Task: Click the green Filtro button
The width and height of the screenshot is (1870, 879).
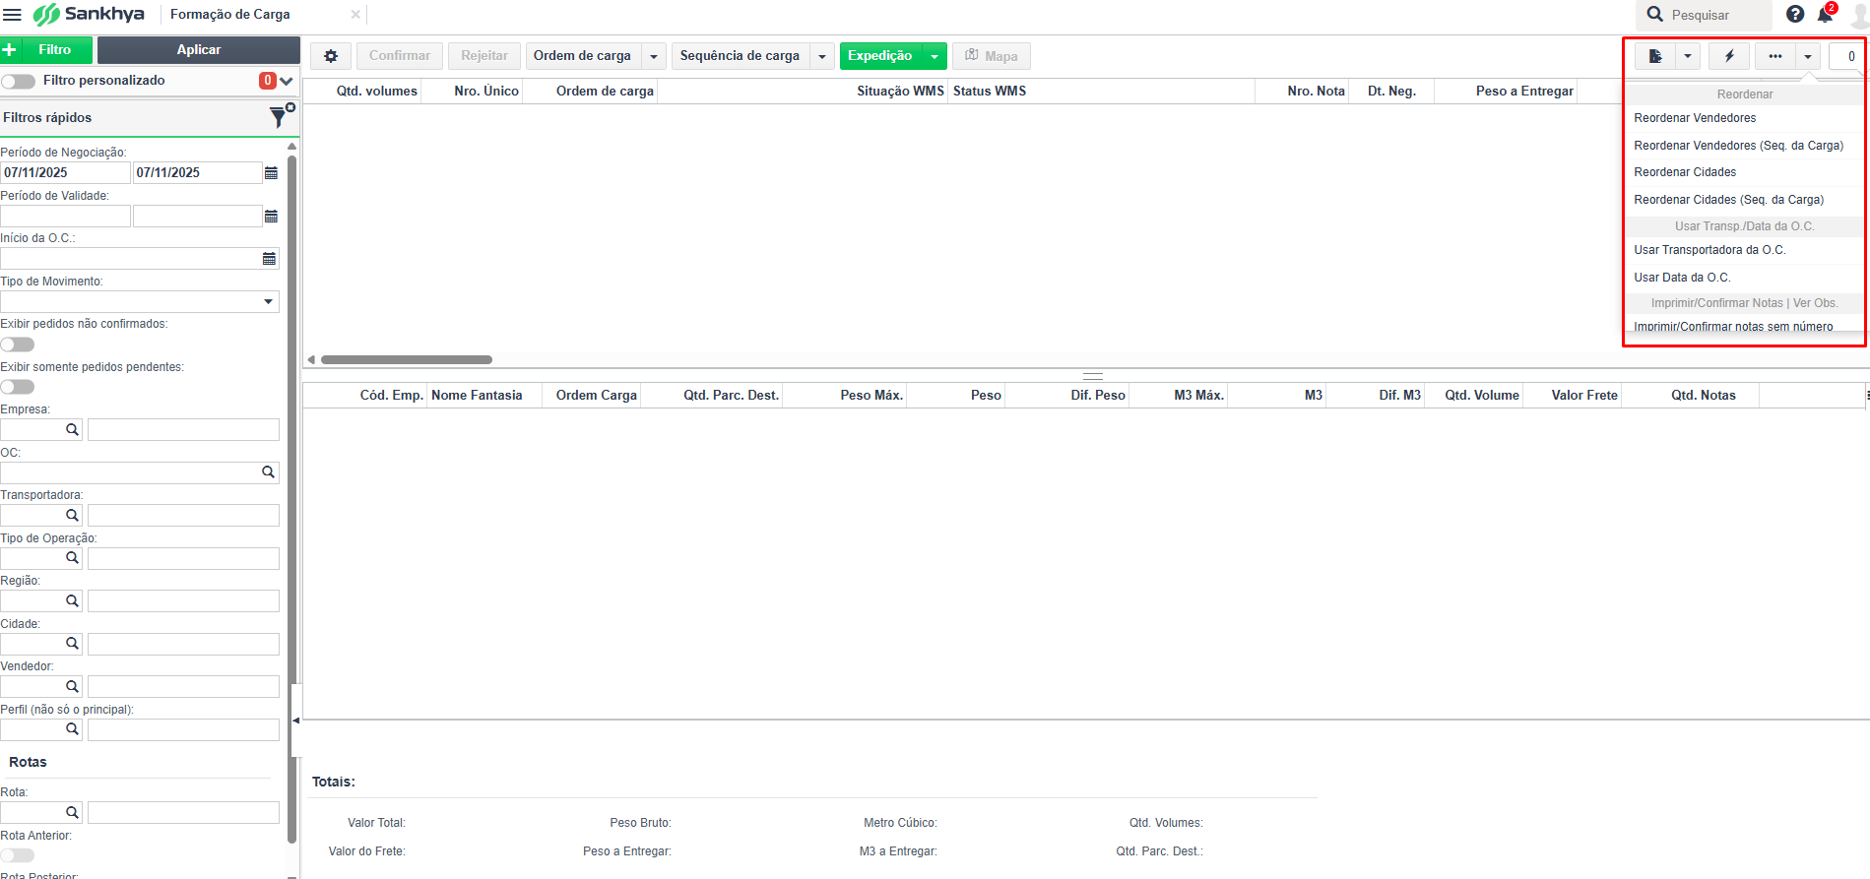Action: pyautogui.click(x=46, y=49)
